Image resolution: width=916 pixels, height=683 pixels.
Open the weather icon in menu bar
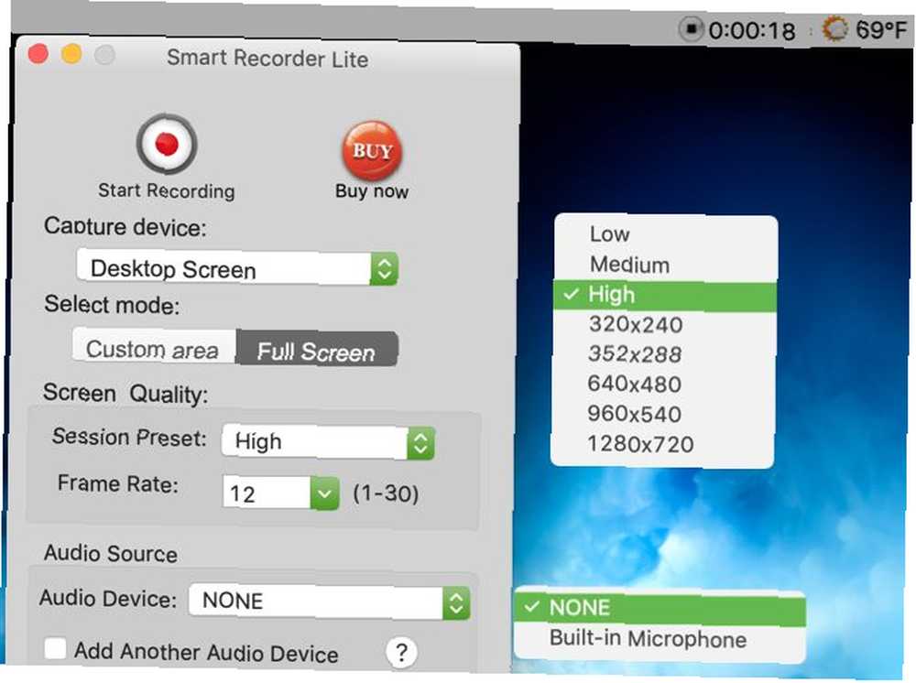(x=834, y=28)
